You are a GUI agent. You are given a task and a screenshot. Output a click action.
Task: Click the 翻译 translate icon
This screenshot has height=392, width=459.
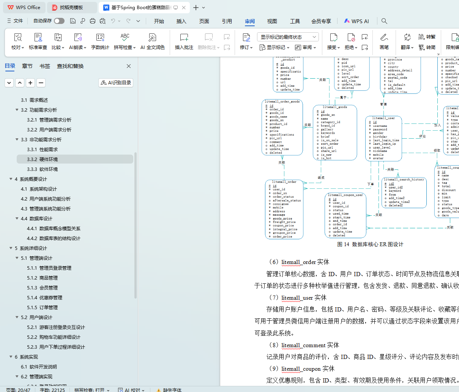coord(407,38)
